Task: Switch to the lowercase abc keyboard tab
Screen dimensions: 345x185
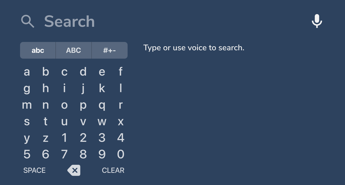Action: [x=38, y=50]
